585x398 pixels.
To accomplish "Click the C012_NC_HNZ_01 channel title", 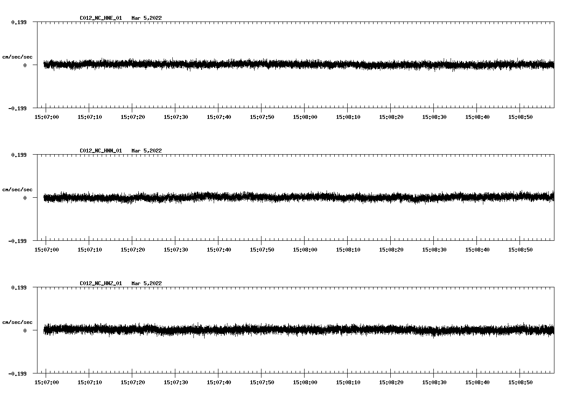I will click(x=101, y=283).
